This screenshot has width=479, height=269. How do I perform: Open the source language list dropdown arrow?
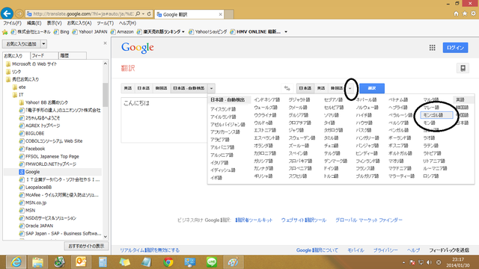[211, 88]
